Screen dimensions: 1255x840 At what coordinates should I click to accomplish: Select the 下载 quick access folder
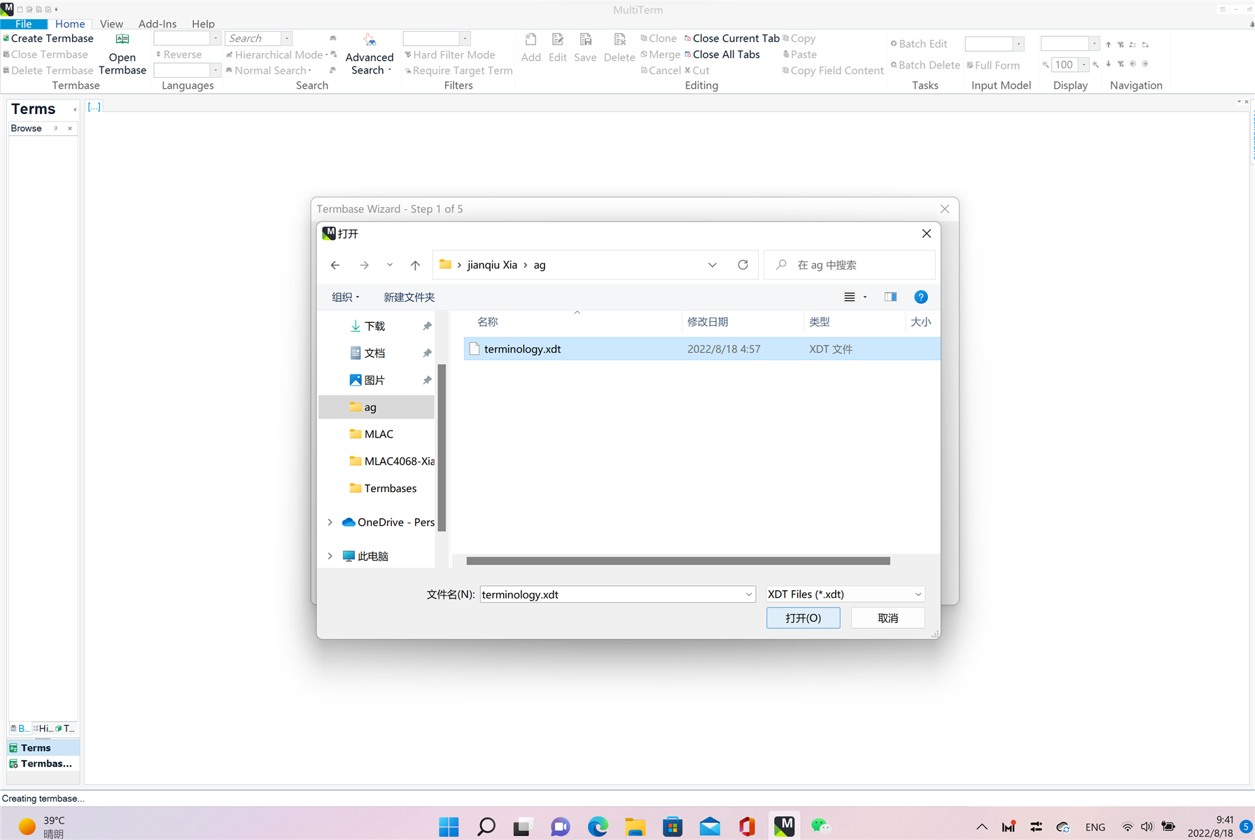click(x=377, y=326)
